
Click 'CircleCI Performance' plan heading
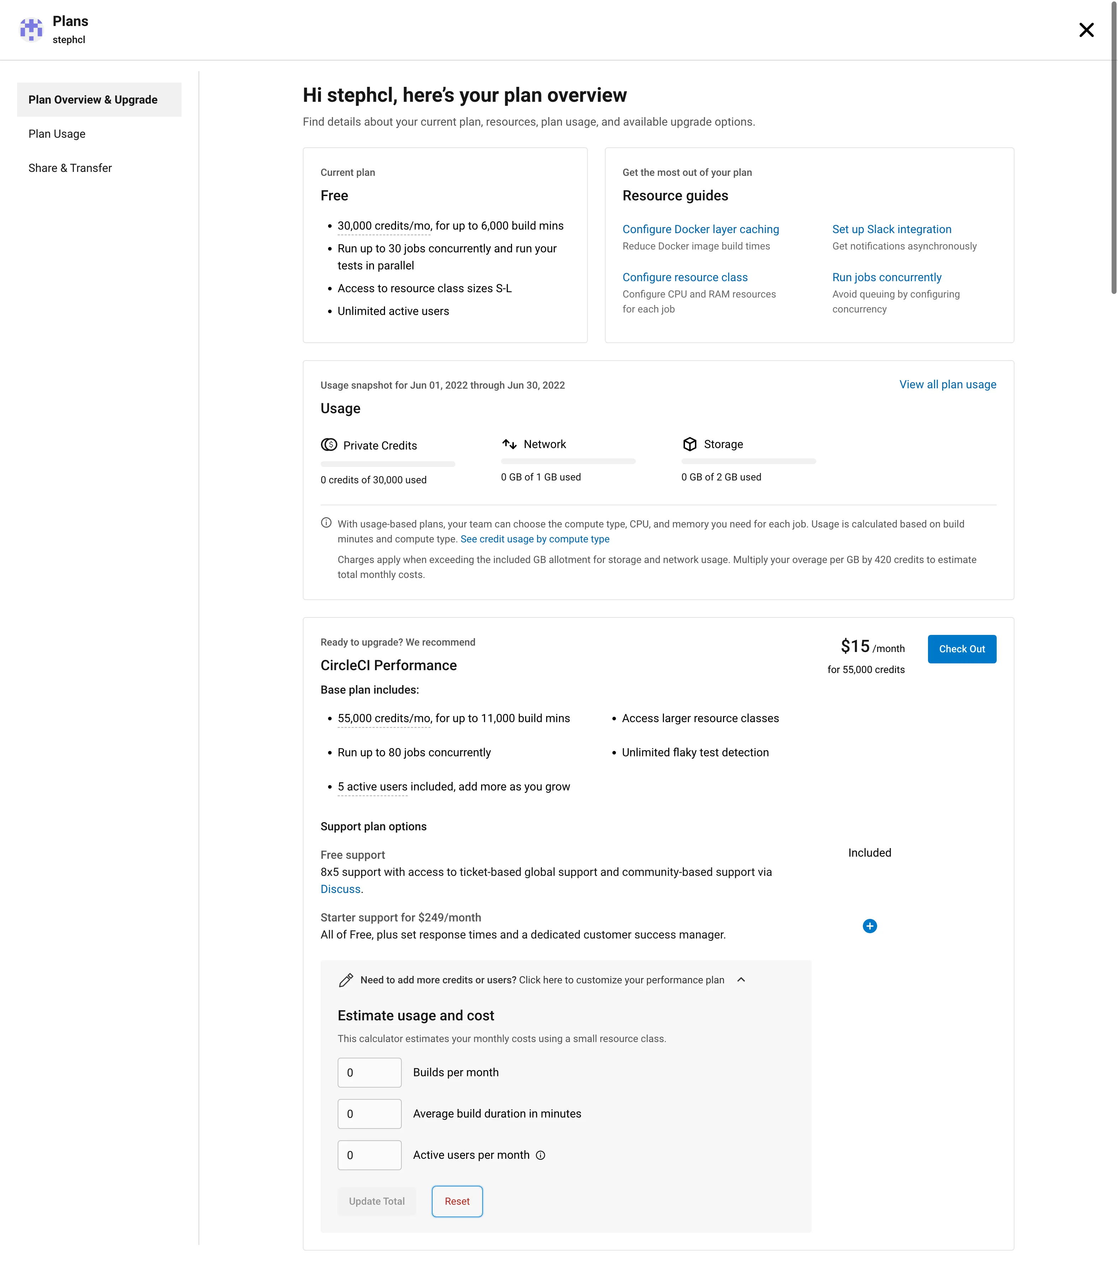pos(388,665)
